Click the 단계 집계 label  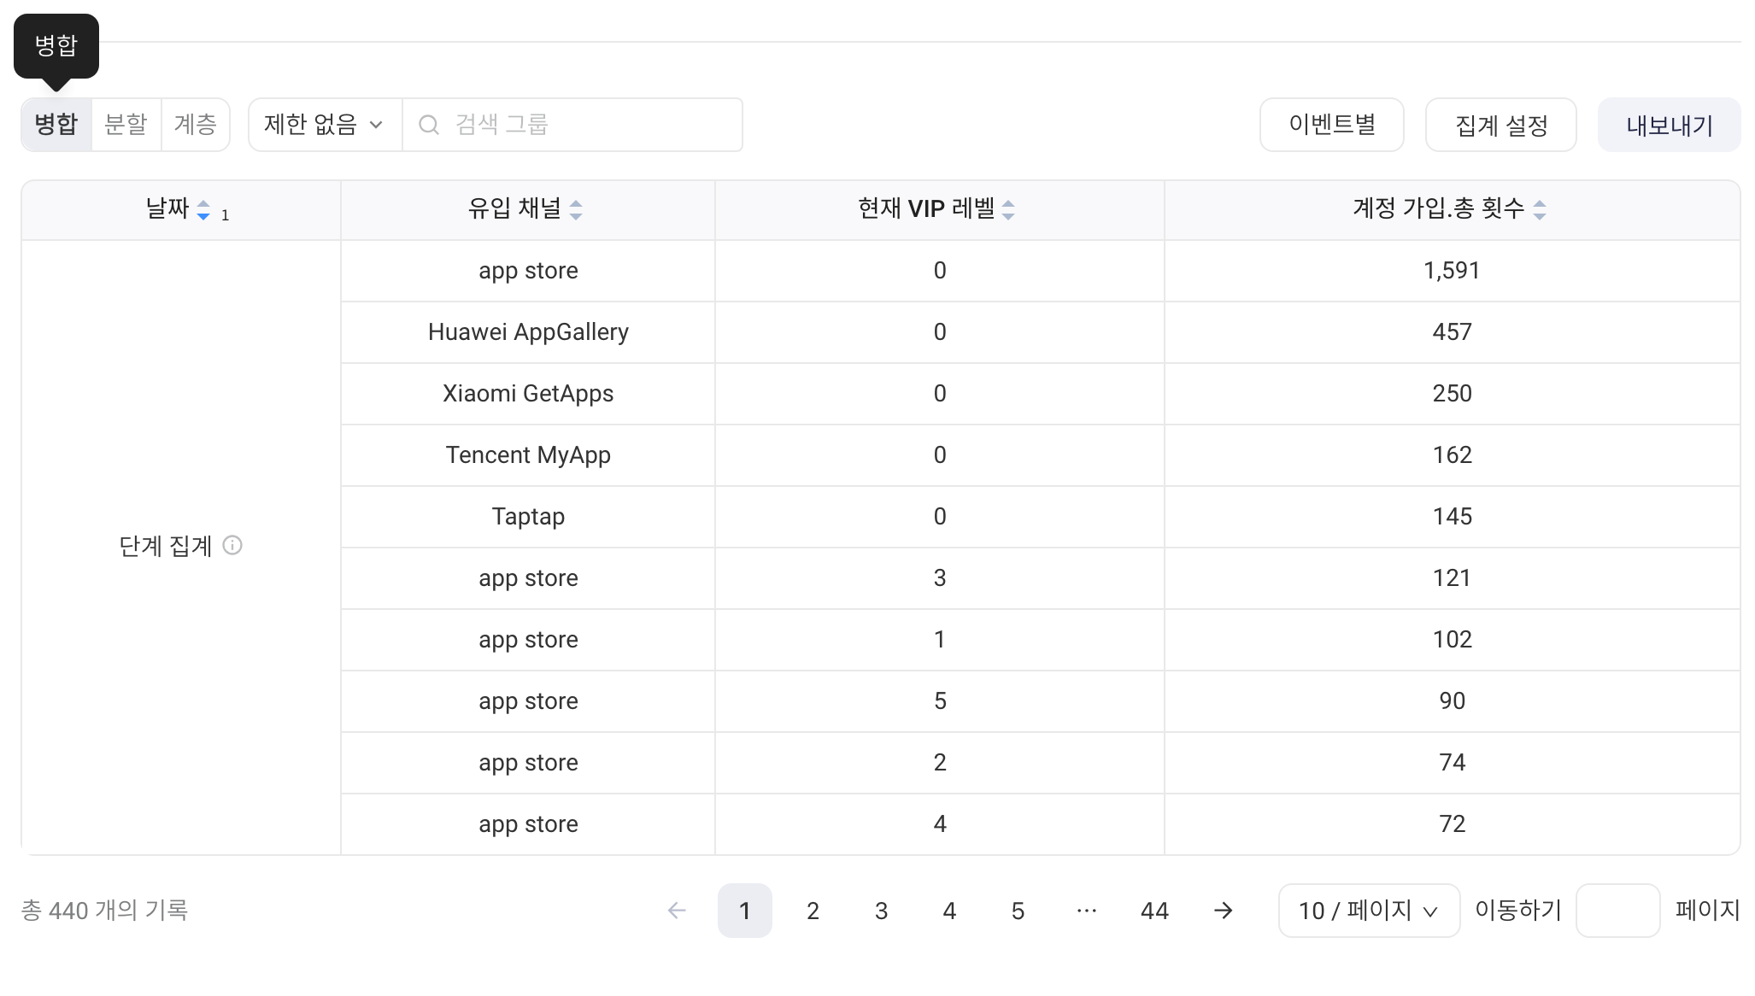[x=165, y=546]
